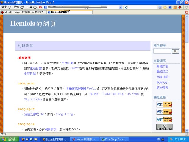Image resolution: width=189 pixels, height=142 pixels.
Task: Click the second quick launch icon after Firefox
Action: click(27, 139)
